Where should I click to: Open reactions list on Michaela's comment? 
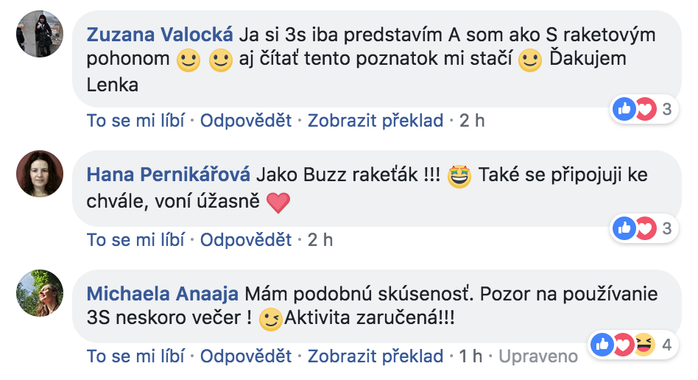point(632,343)
